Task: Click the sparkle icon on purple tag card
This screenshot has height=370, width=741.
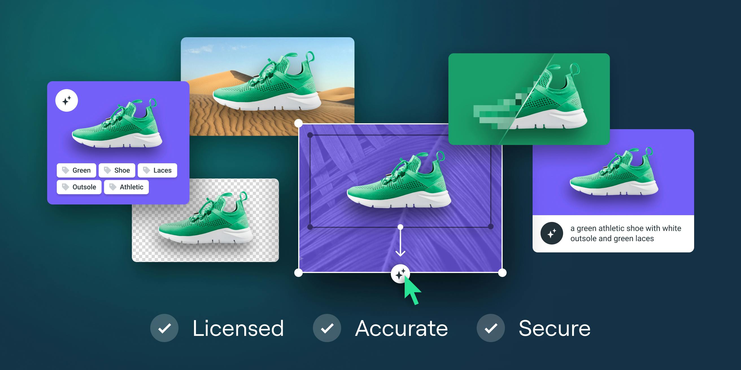Action: (x=66, y=101)
